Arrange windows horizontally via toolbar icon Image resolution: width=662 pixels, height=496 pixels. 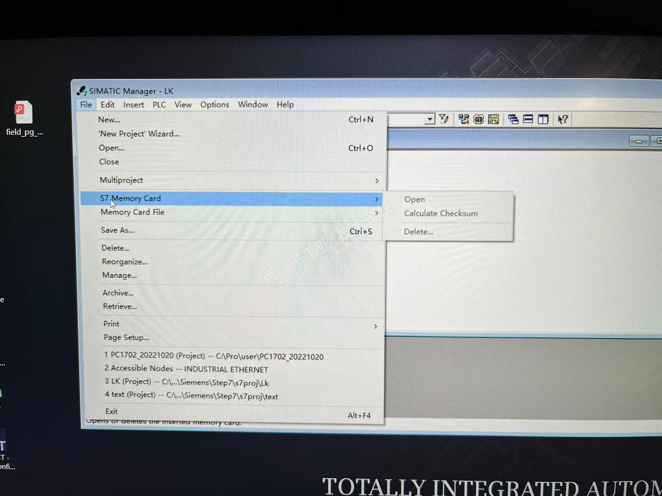point(528,119)
